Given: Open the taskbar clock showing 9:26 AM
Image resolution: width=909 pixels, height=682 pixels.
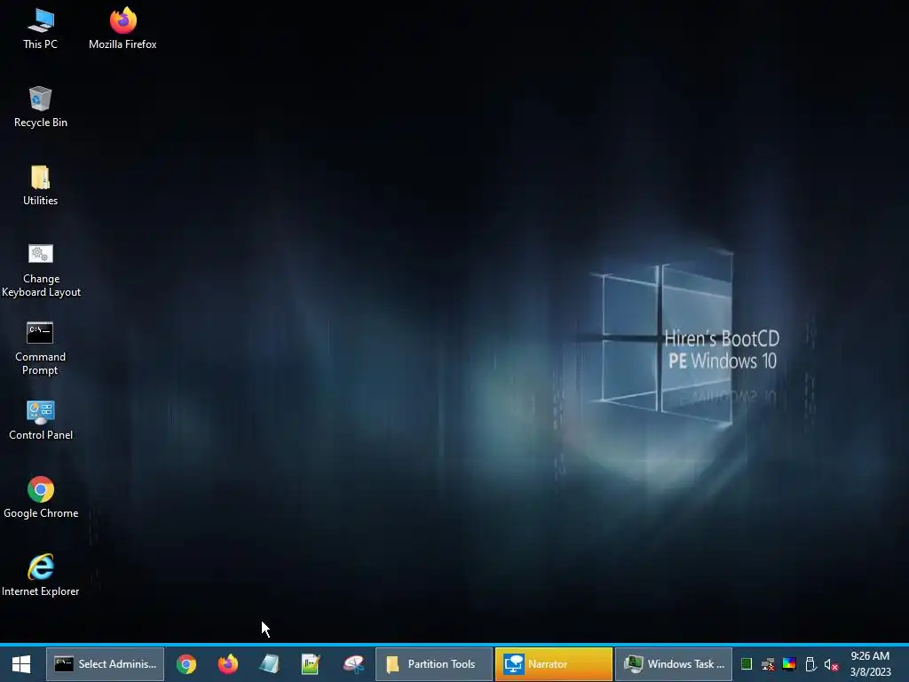Looking at the screenshot, I should pyautogui.click(x=870, y=664).
